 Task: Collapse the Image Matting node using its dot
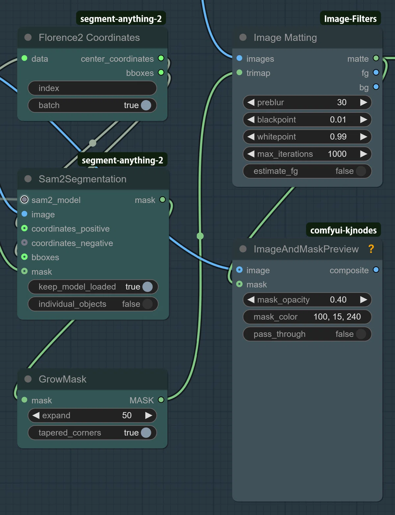tap(243, 38)
